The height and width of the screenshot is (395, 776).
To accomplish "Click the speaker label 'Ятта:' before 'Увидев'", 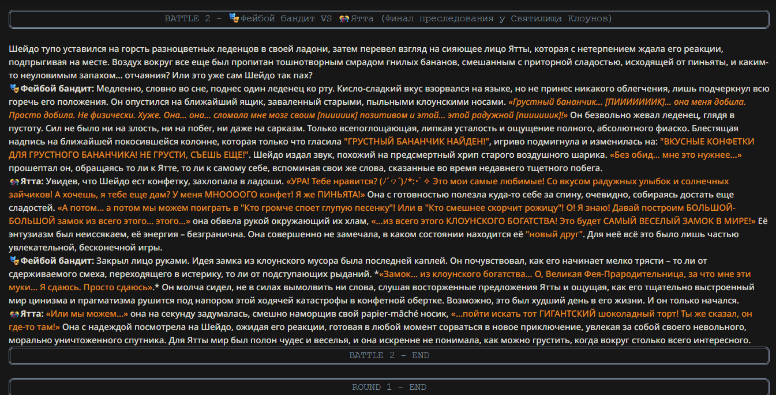I will point(32,182).
